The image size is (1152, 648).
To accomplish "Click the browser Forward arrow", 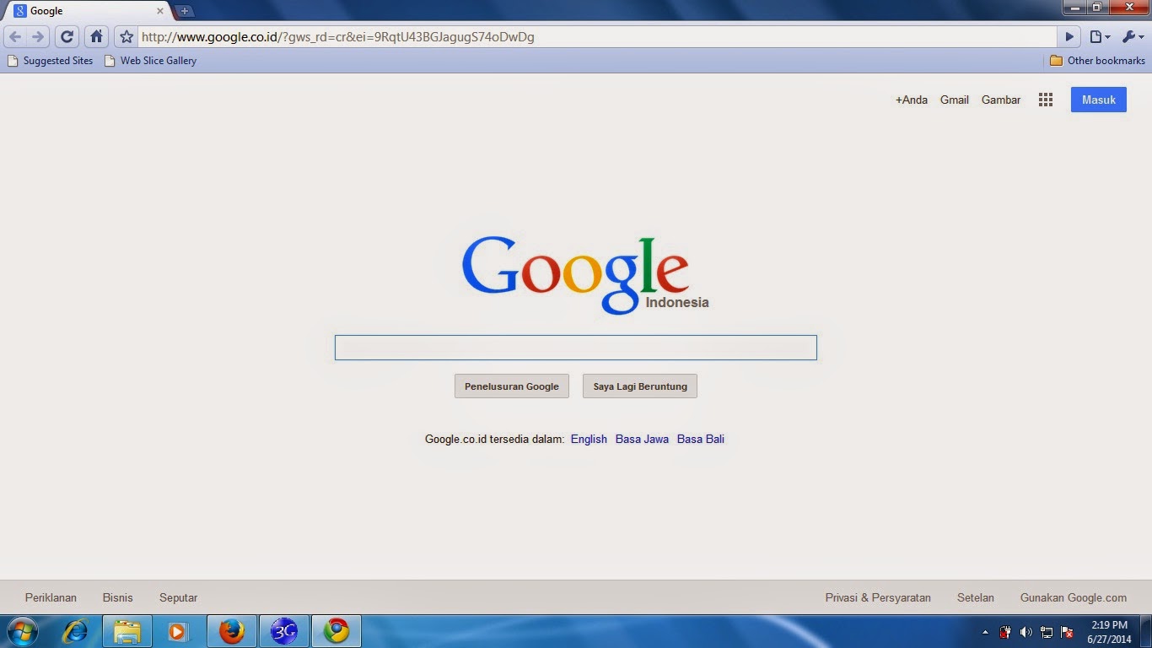I will [x=38, y=37].
